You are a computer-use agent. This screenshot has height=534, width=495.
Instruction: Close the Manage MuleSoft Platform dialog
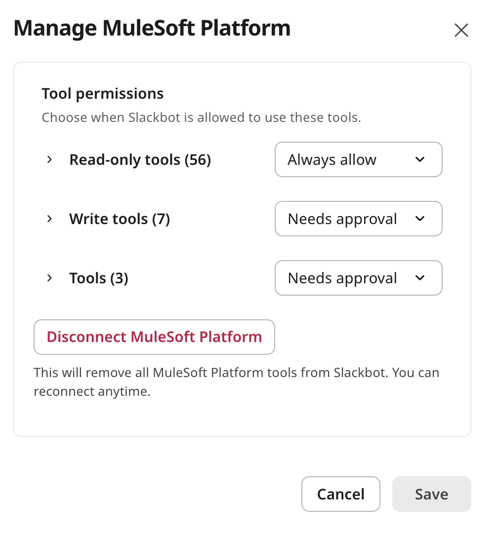coord(461,30)
